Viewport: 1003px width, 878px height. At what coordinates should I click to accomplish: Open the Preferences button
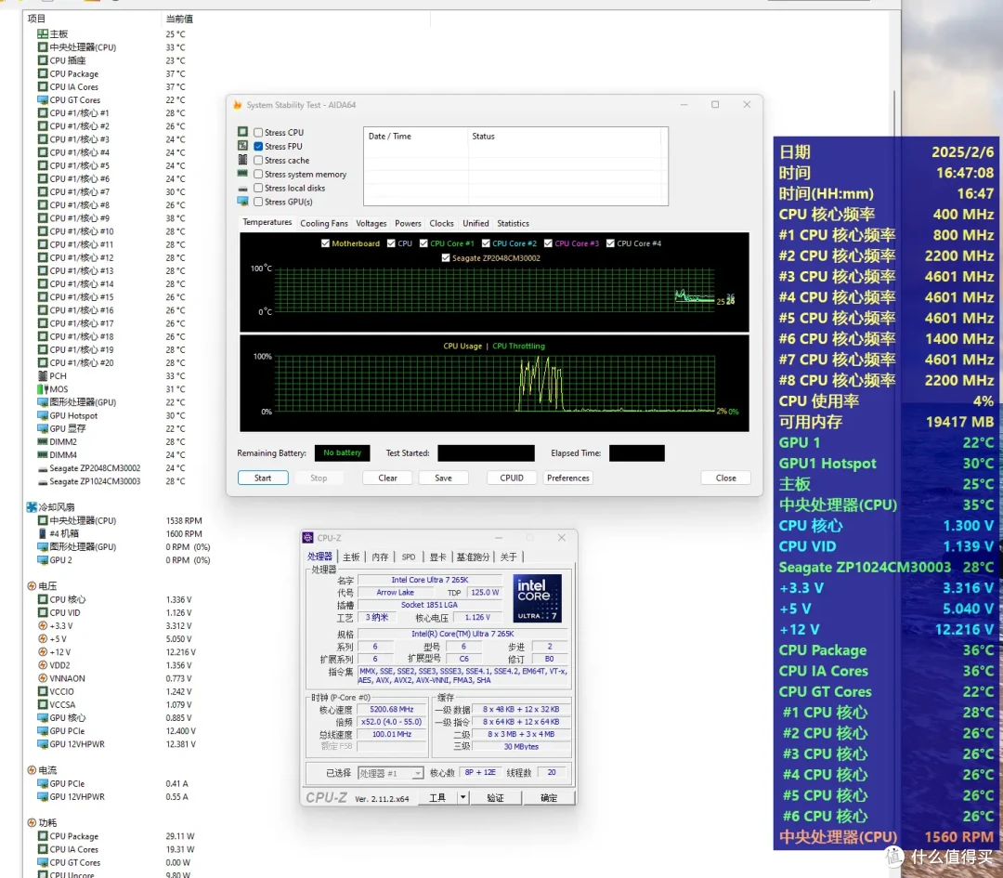pyautogui.click(x=568, y=478)
